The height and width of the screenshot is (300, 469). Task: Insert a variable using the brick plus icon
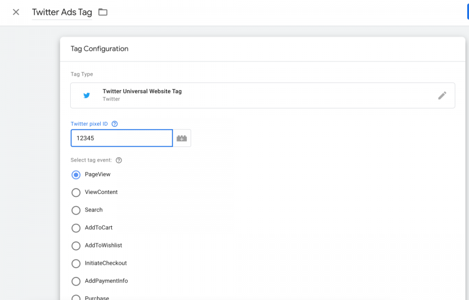181,138
